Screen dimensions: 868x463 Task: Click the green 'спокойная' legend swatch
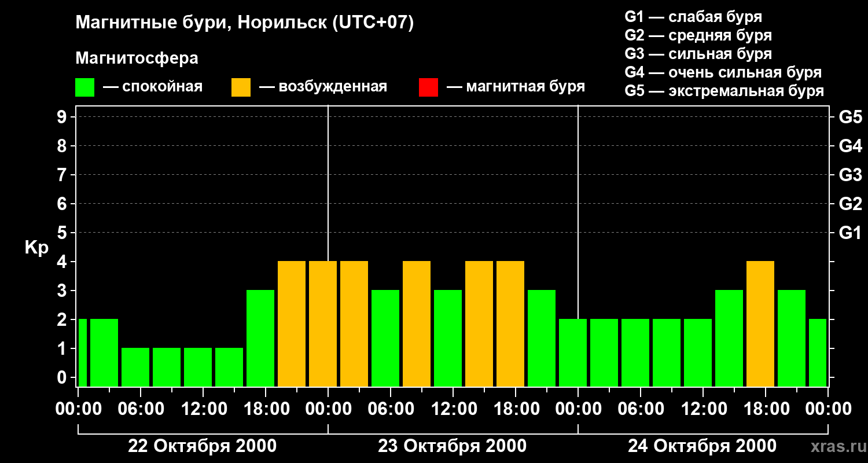tap(85, 87)
